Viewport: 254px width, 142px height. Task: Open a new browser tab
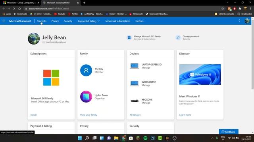[84, 3]
